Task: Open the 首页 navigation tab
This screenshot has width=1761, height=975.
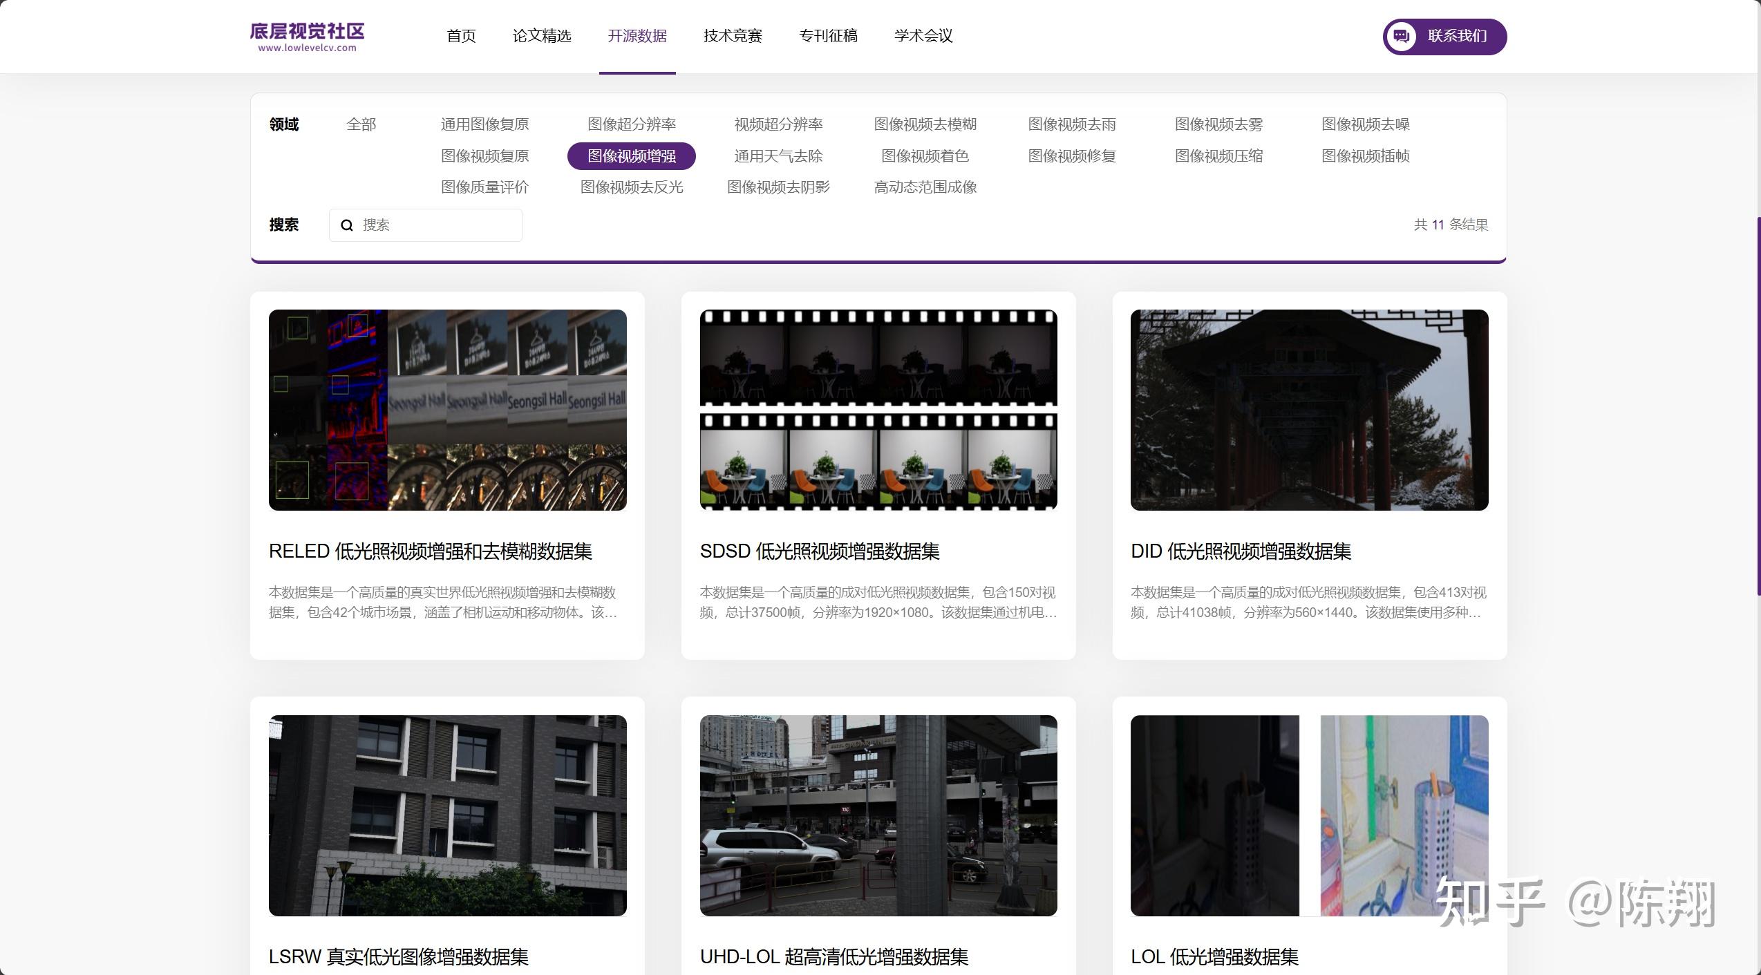Action: point(461,36)
